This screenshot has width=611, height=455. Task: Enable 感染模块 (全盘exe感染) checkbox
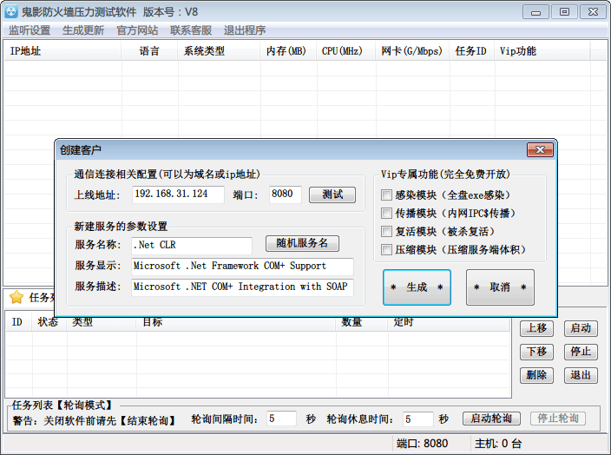[x=386, y=195]
